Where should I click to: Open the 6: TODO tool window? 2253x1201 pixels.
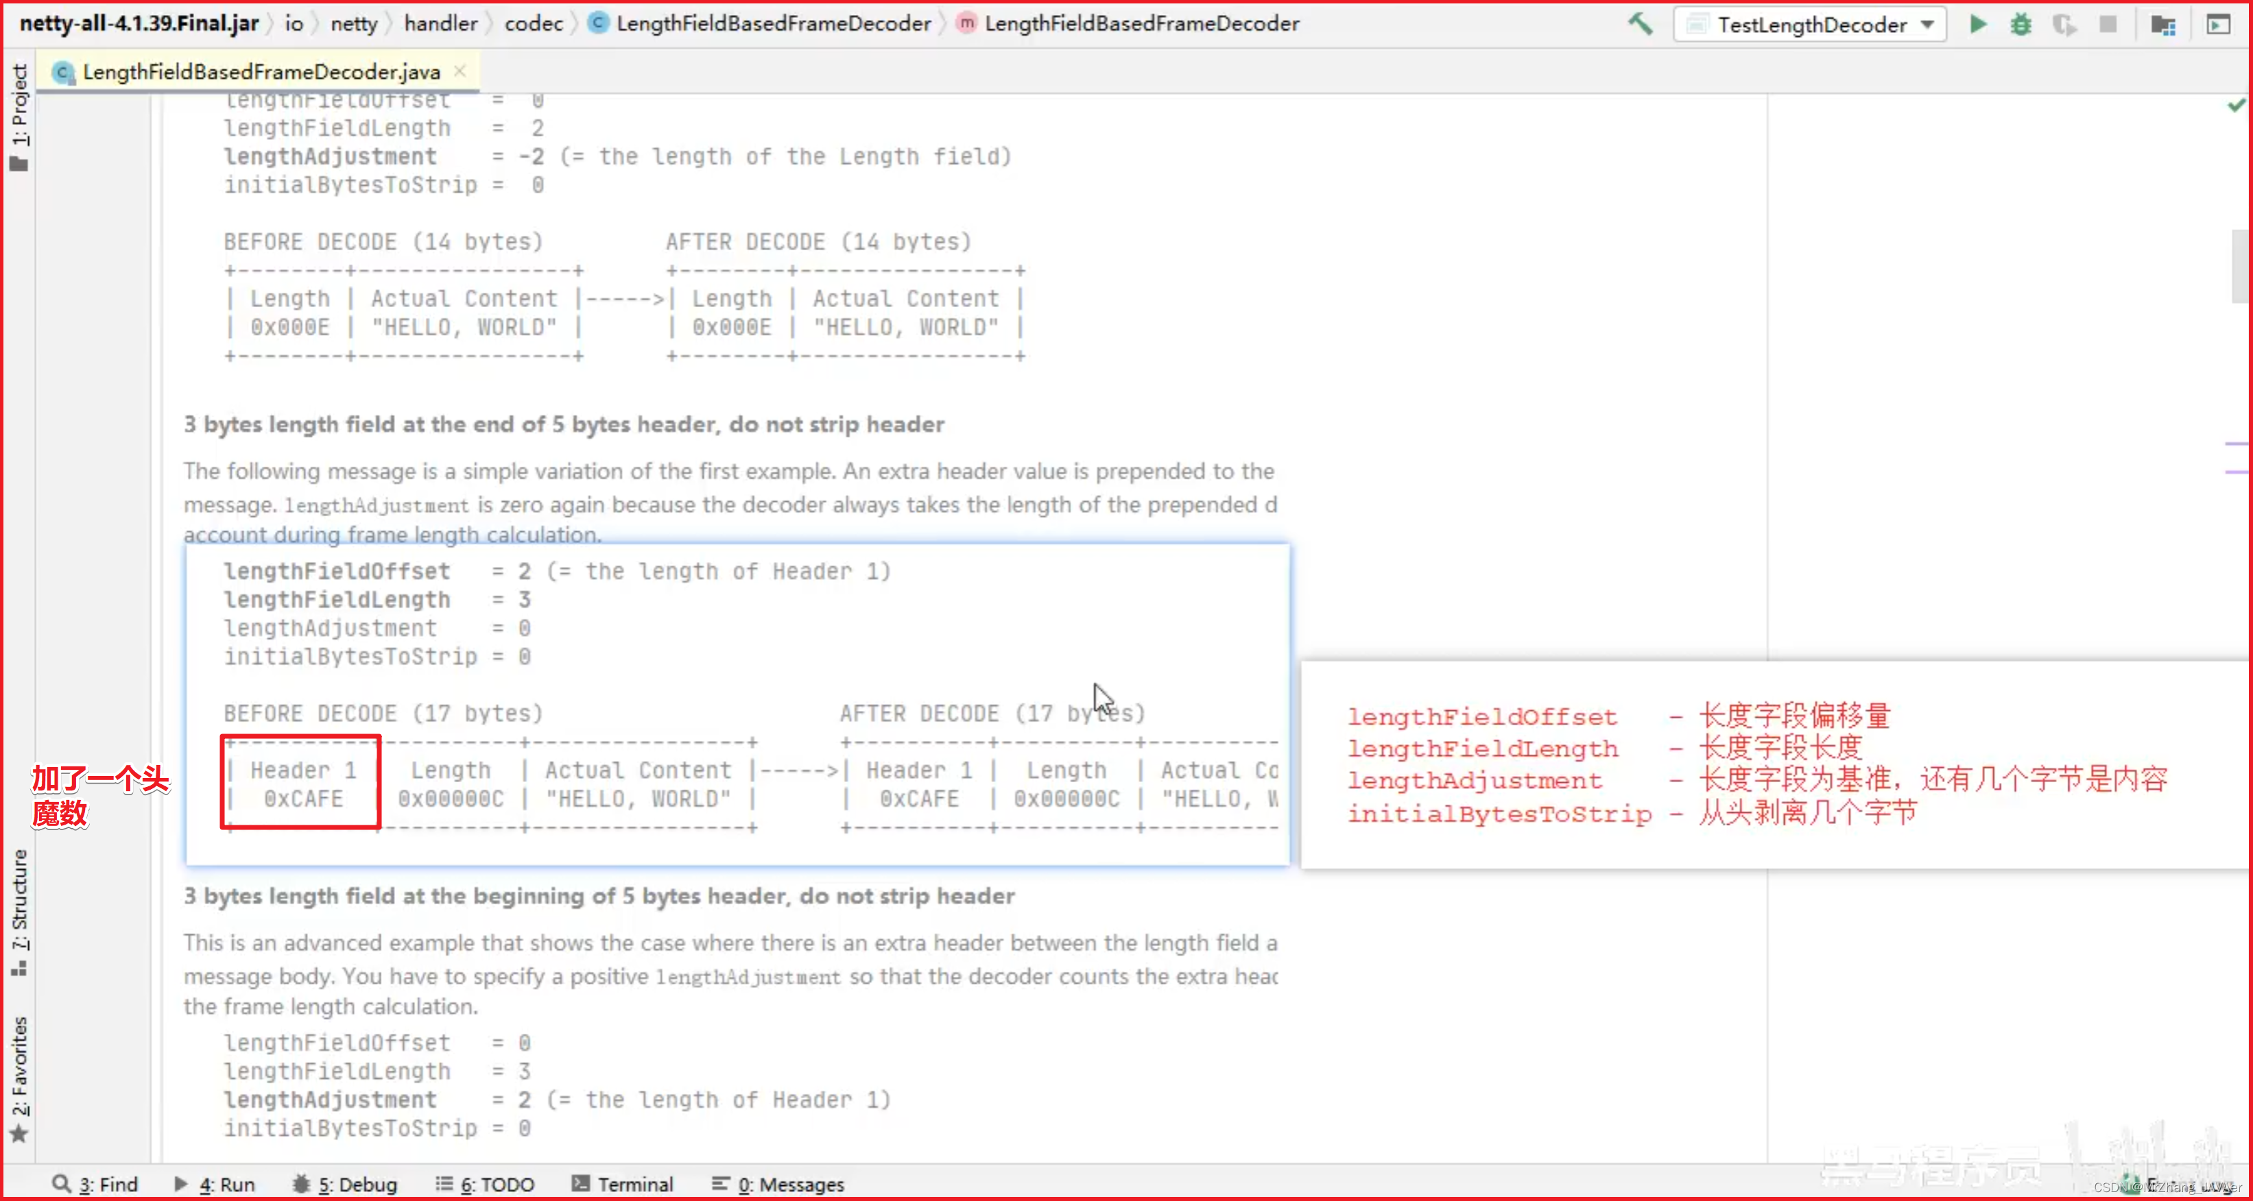click(484, 1183)
